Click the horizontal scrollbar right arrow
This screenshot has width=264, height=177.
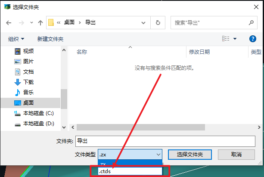tap(259, 127)
